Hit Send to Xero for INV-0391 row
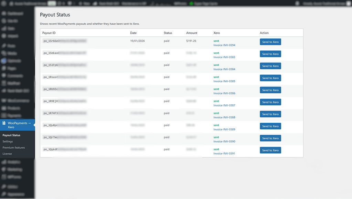Viewport: 352px width, 199px height. [x=270, y=150]
